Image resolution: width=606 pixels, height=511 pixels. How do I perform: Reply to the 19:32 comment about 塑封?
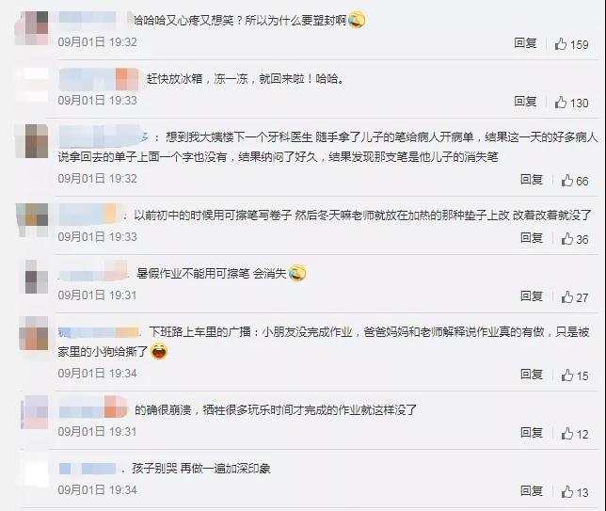click(525, 43)
